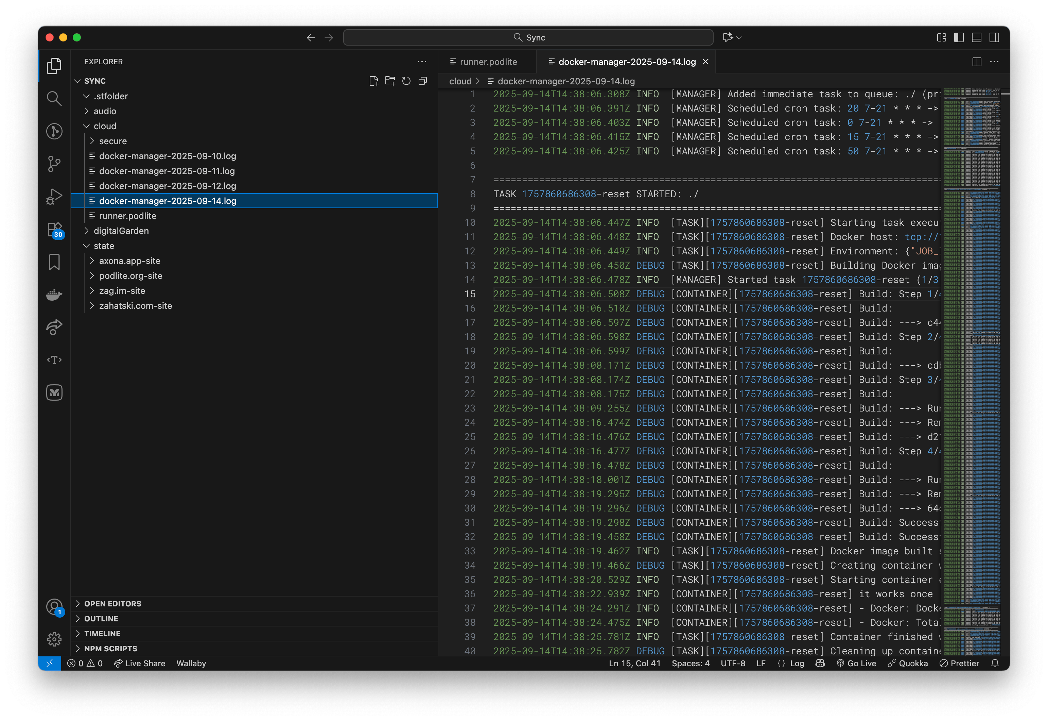Screen dimensions: 1048x721
Task: Open the Docker whale view
Action: pyautogui.click(x=54, y=295)
